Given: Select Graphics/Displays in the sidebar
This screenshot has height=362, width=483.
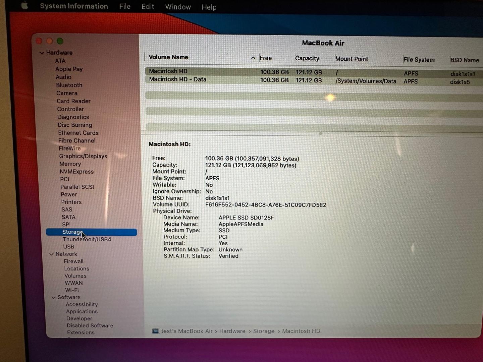Looking at the screenshot, I should pyautogui.click(x=83, y=156).
